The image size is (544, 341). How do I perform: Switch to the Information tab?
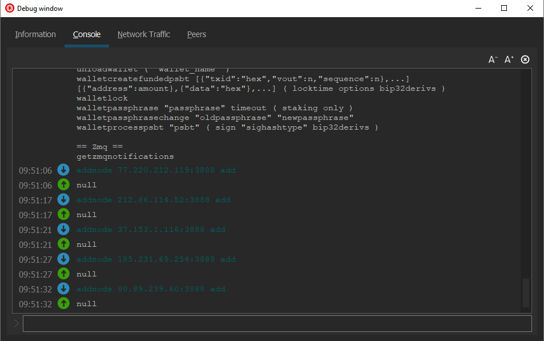(35, 34)
